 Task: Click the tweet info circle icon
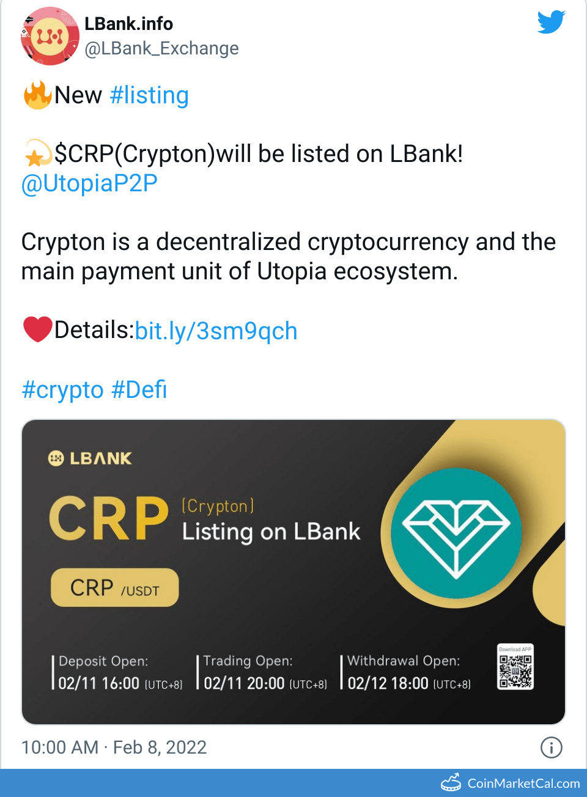click(x=551, y=747)
